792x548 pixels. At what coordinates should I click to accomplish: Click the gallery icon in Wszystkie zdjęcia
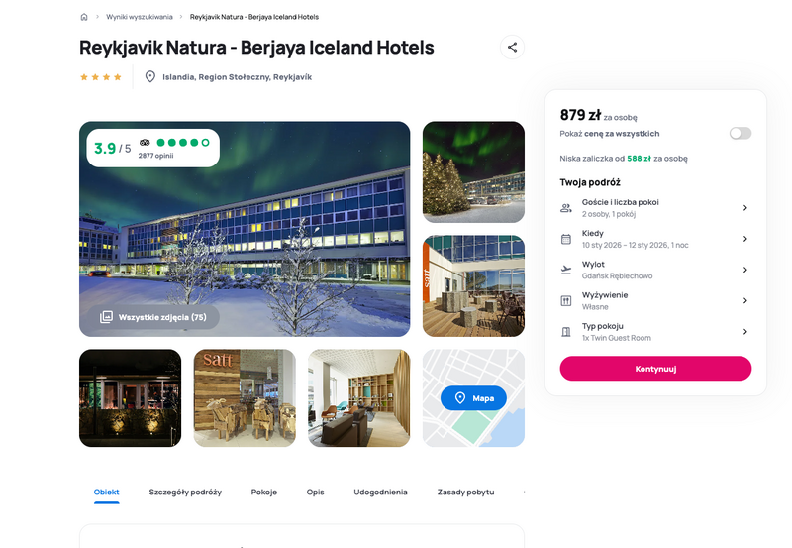coord(106,317)
